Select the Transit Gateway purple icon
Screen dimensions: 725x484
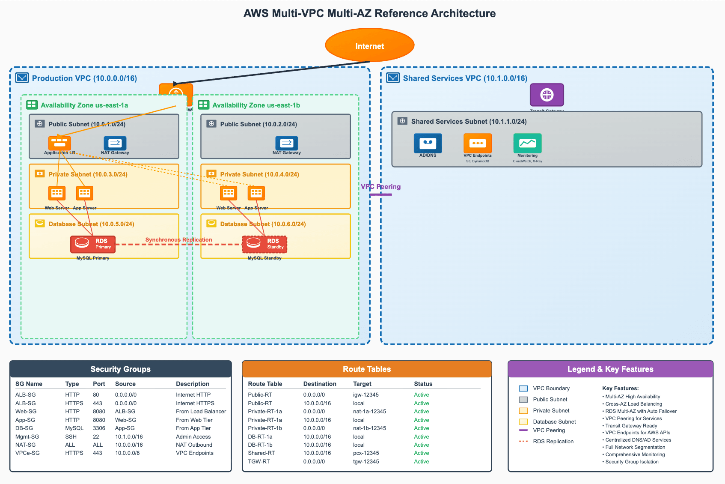(547, 95)
